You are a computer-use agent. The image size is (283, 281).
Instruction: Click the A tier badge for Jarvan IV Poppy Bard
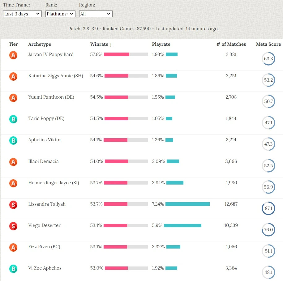[x=13, y=55]
